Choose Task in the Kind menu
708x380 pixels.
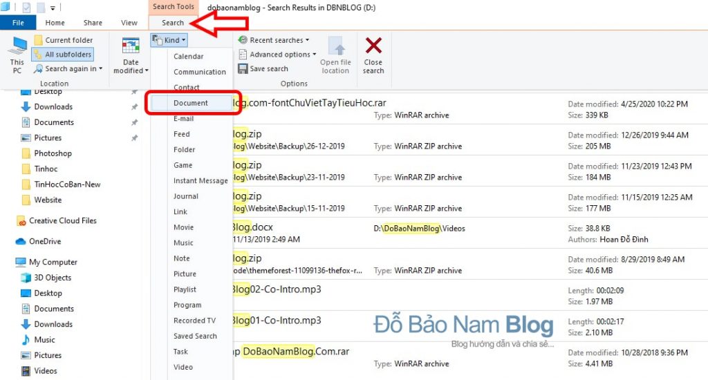click(192, 352)
